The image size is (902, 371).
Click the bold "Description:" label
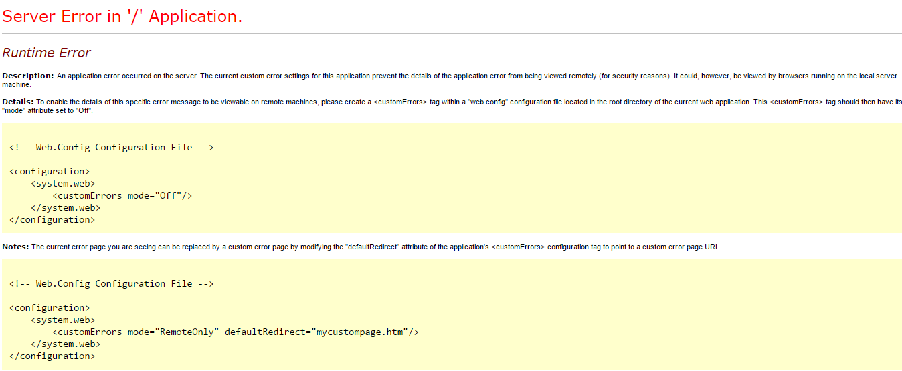pyautogui.click(x=28, y=76)
